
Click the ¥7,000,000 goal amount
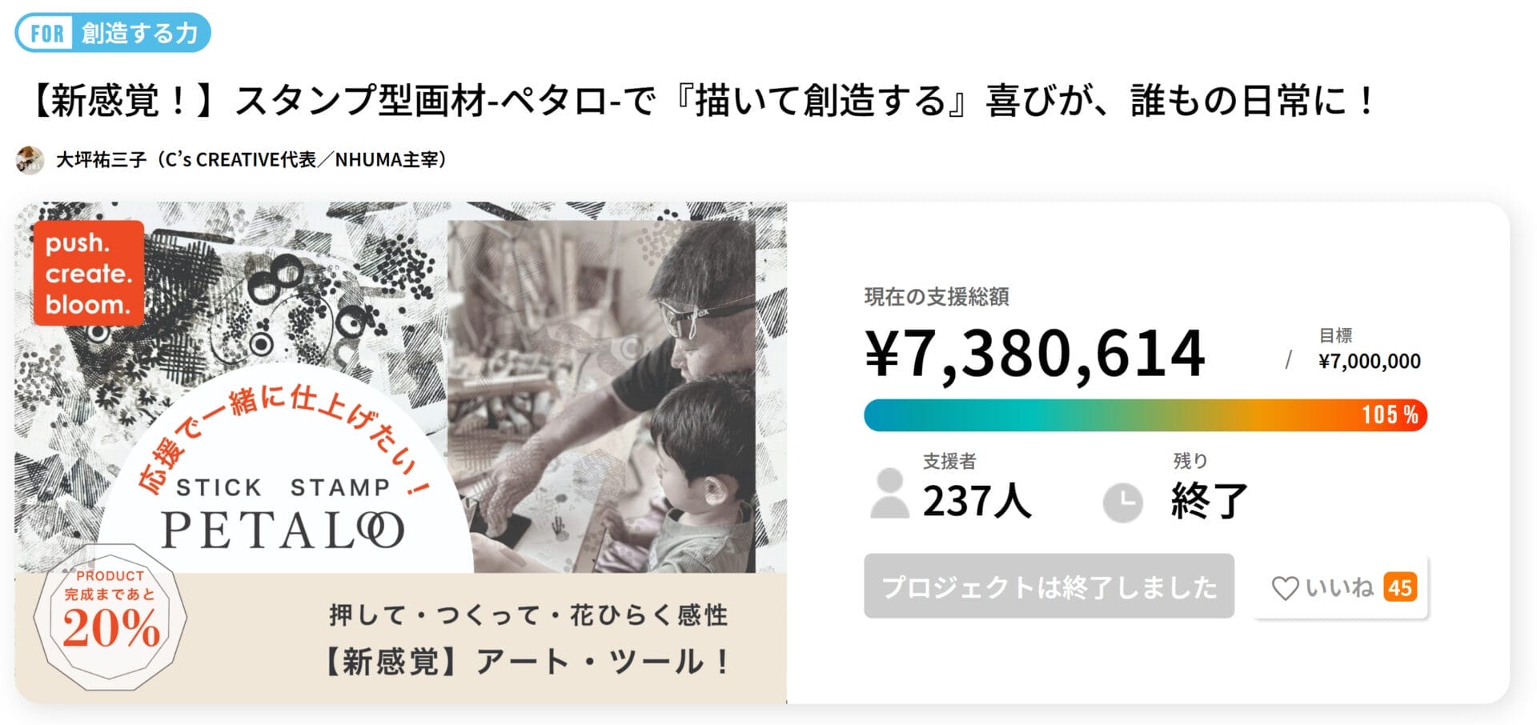(x=1369, y=362)
